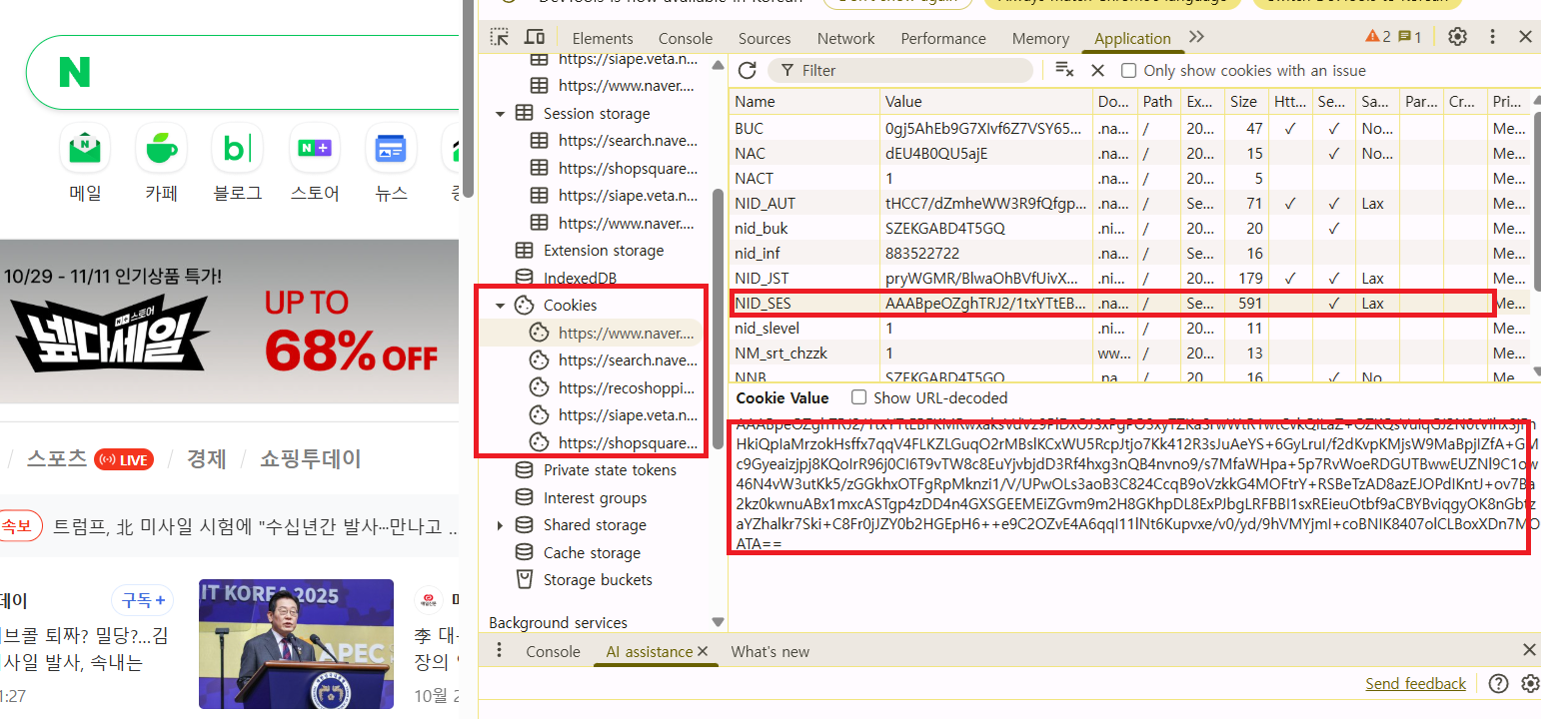Open the drawer three-dot menu beside Console
This screenshot has width=1541, height=719.
click(x=500, y=651)
